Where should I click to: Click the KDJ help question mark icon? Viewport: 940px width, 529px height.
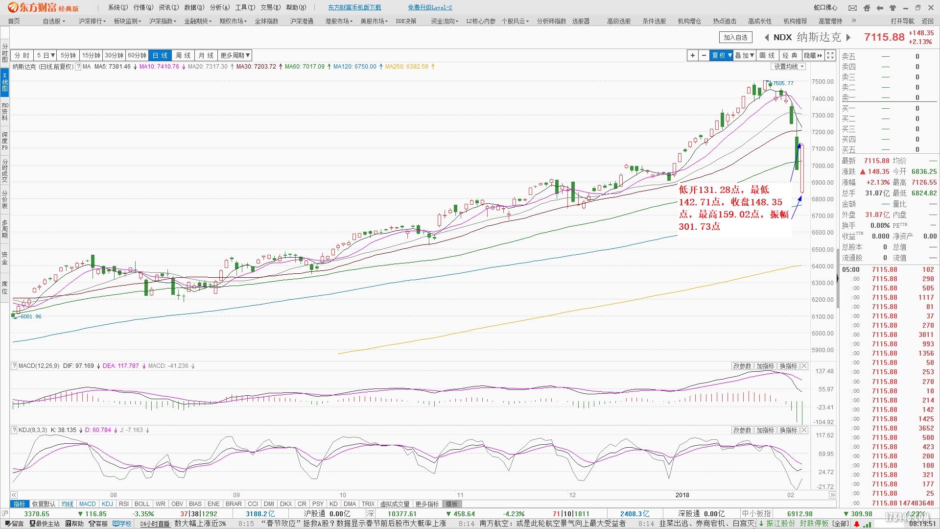(14, 430)
